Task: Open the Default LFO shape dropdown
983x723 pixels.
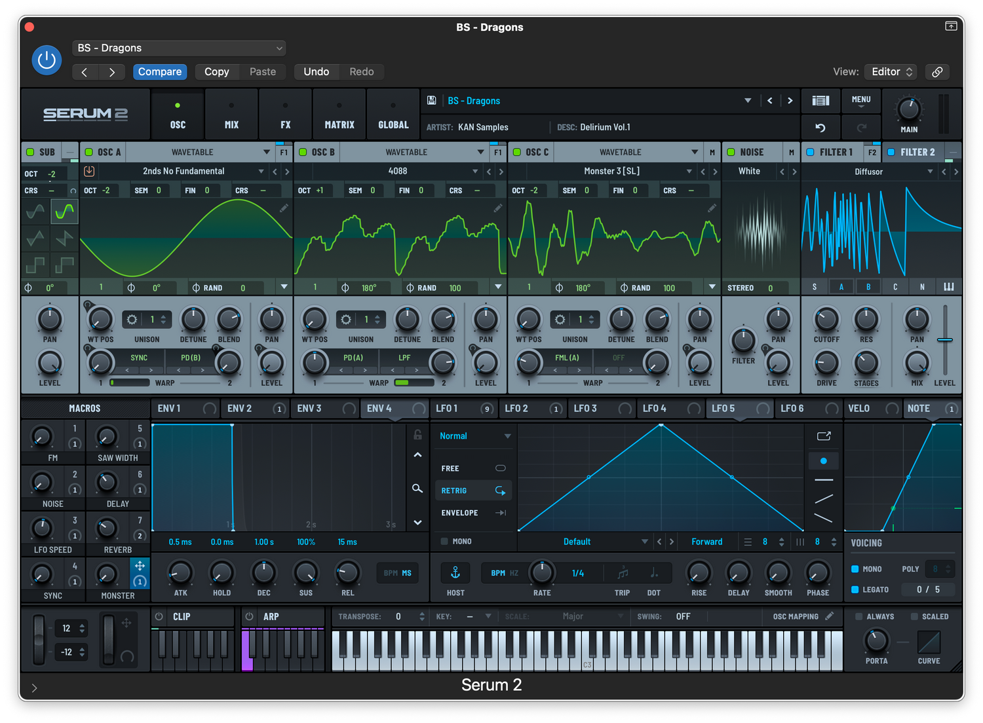Action: click(585, 542)
